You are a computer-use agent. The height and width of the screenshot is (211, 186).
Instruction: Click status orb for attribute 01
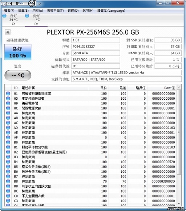[x=8, y=93]
